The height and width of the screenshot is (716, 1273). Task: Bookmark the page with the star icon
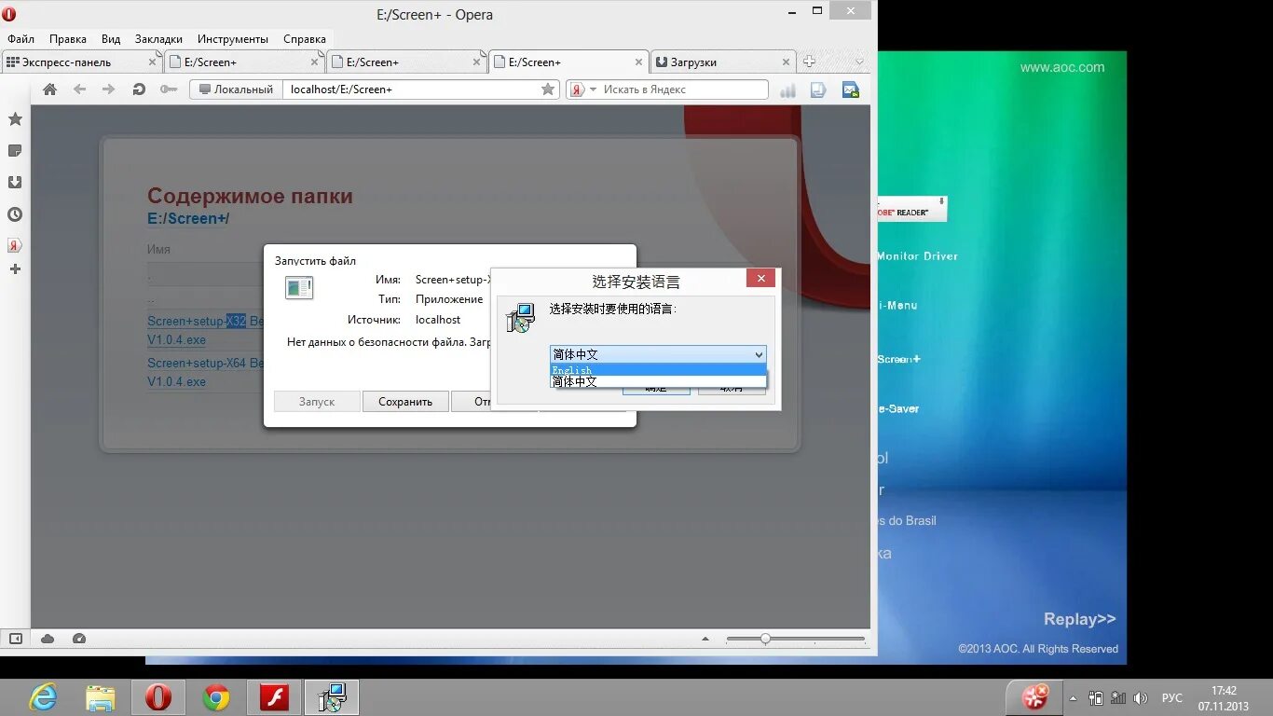click(x=548, y=89)
